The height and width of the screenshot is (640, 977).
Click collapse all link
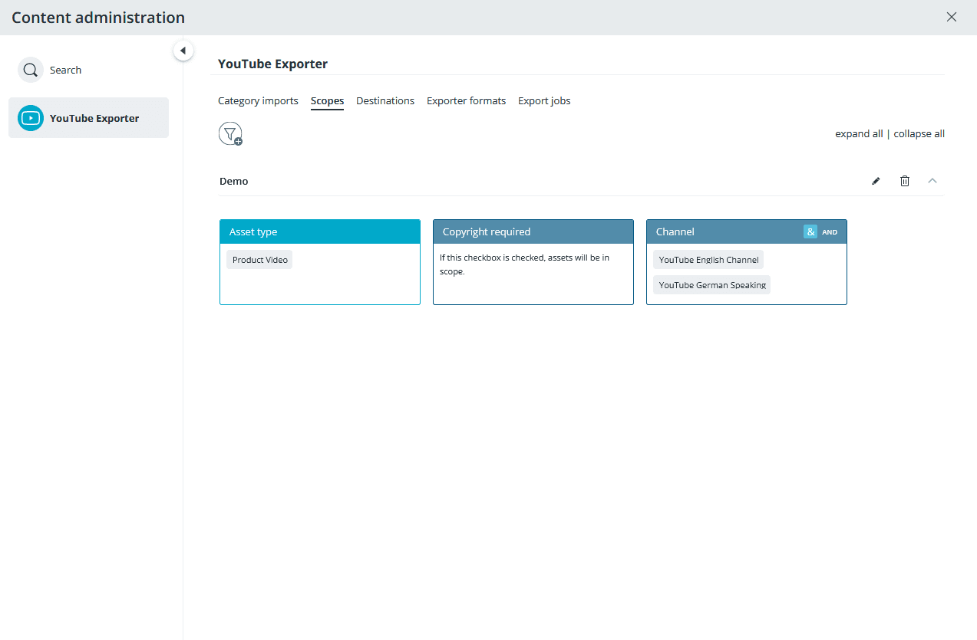(919, 133)
